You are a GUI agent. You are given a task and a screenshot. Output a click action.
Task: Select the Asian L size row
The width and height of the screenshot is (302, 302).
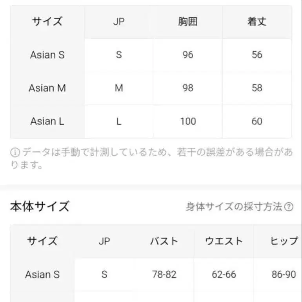click(x=47, y=121)
